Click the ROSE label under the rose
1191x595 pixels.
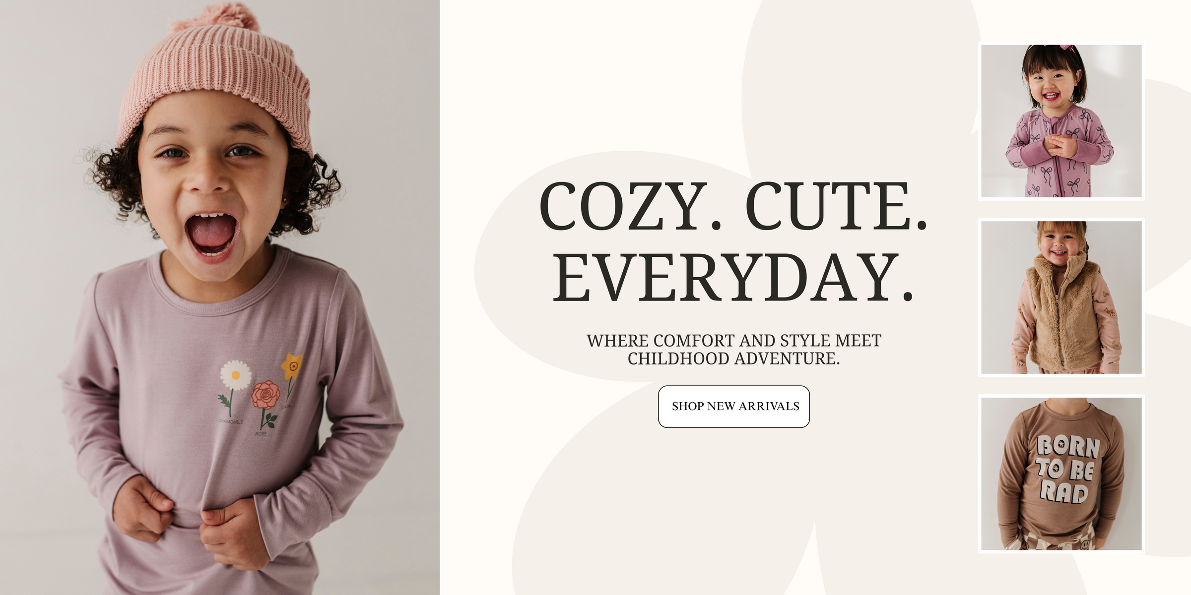pyautogui.click(x=261, y=434)
